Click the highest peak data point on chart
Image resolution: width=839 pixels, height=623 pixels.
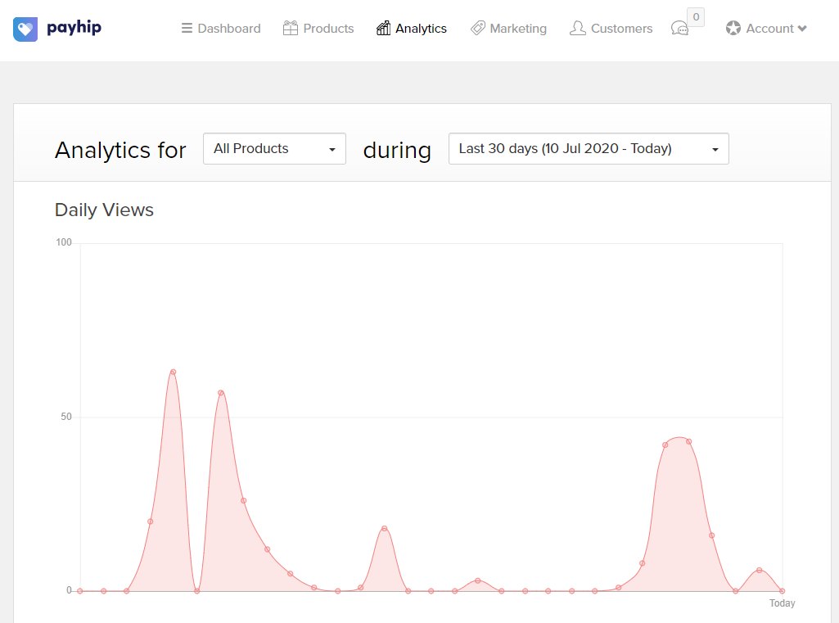coord(173,372)
